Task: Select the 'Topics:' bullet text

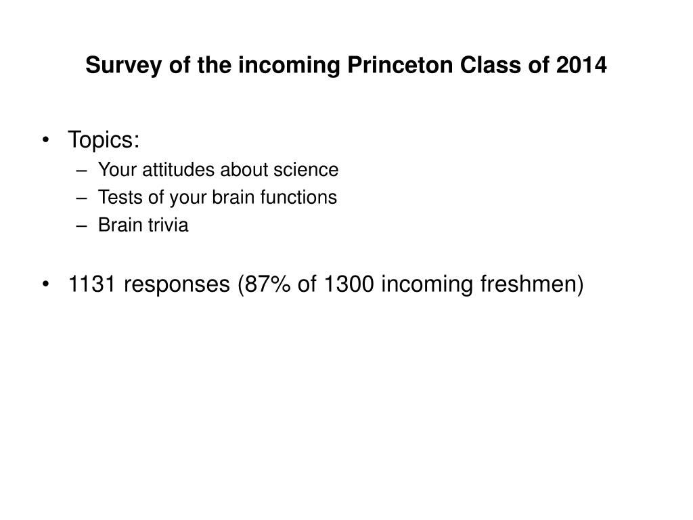Action: (104, 140)
